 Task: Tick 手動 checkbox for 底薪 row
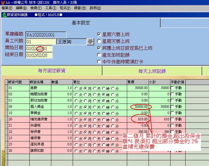coord(172,88)
